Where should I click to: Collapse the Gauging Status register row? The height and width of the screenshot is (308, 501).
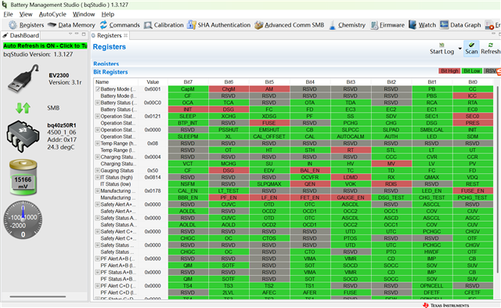(x=98, y=171)
